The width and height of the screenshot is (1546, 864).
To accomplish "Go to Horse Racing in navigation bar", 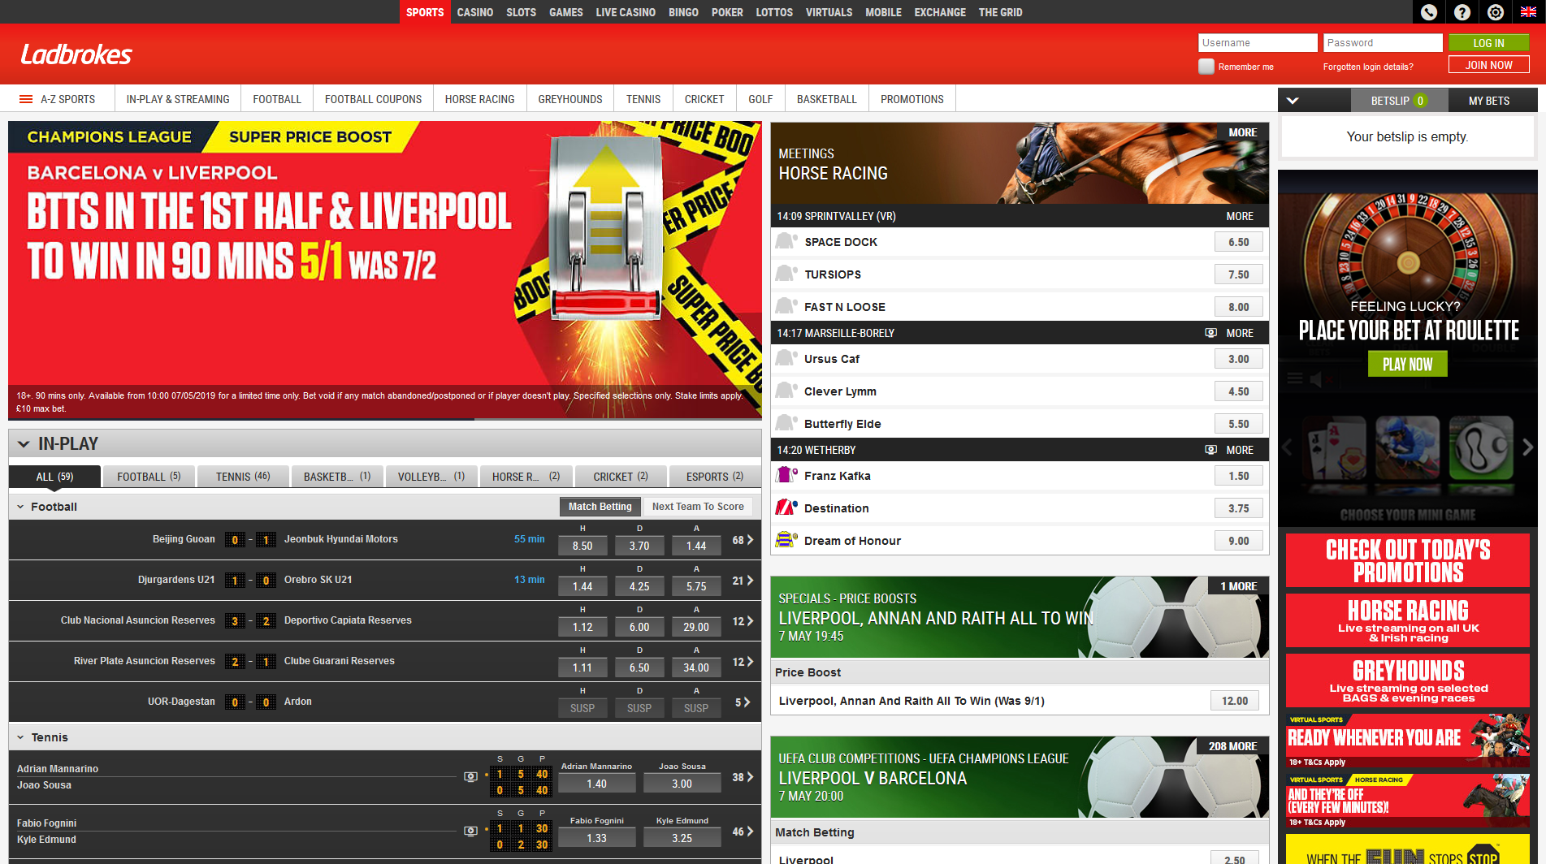I will pos(480,99).
